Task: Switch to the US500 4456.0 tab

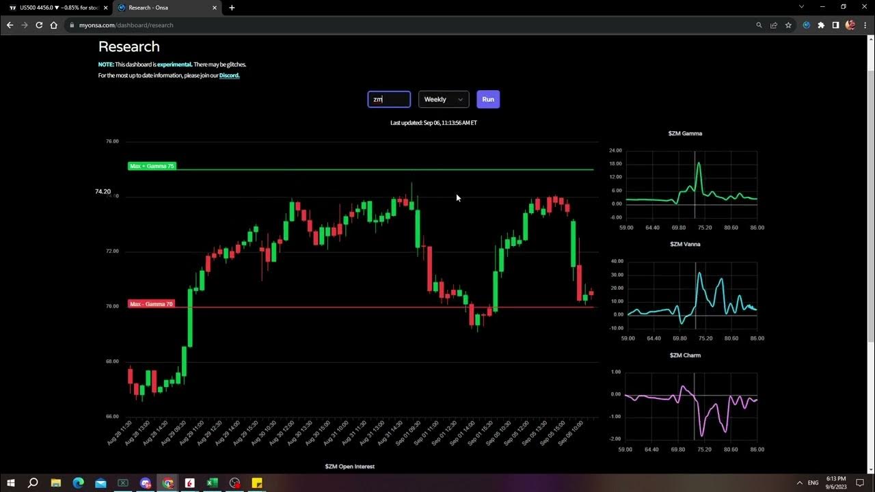Action: pos(57,8)
